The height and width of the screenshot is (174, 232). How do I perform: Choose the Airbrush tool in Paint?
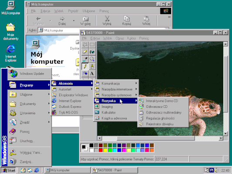(x=85, y=74)
